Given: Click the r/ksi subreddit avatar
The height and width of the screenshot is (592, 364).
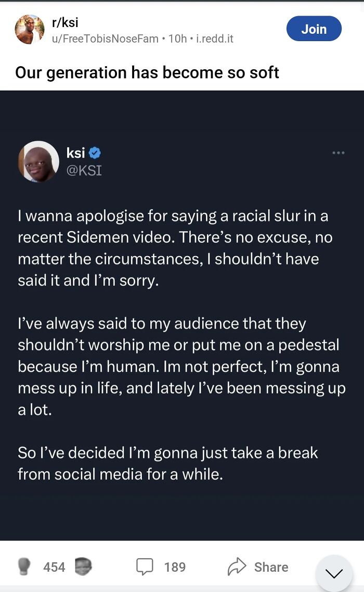Looking at the screenshot, I should pos(29,29).
